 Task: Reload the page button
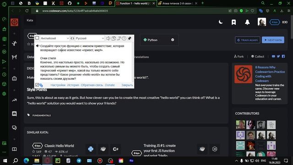27,11
